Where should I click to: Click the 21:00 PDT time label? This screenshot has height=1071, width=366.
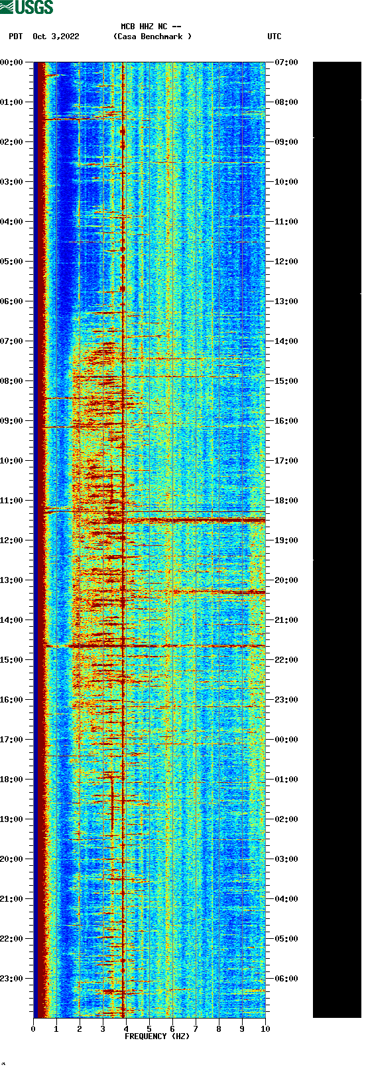click(11, 899)
